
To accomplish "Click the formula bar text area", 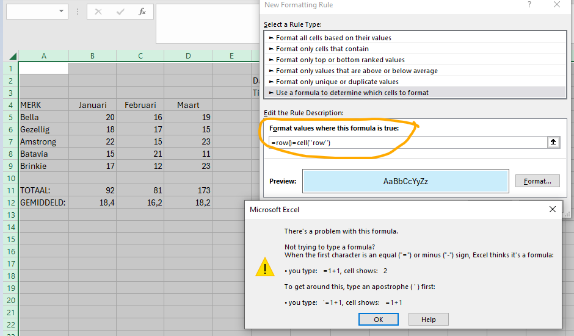I will click(x=208, y=24).
